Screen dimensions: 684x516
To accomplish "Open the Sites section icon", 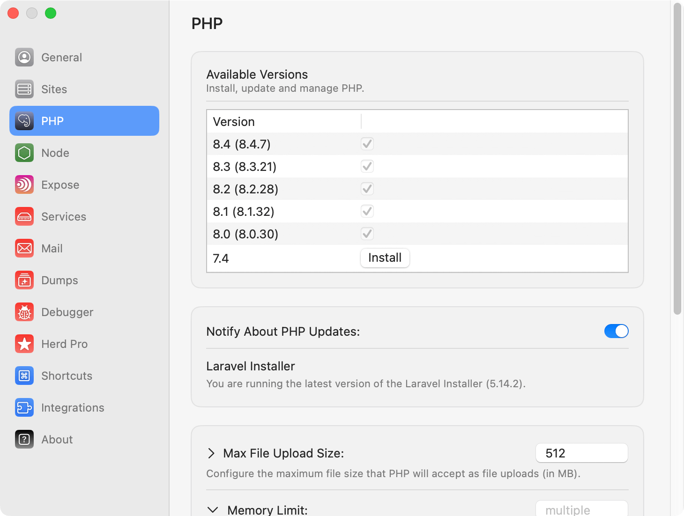I will (24, 89).
